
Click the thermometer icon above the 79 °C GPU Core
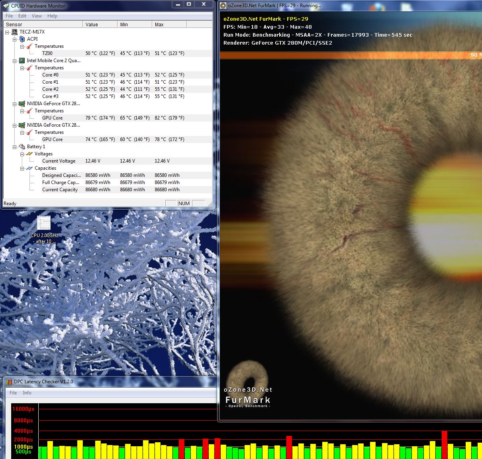click(29, 111)
